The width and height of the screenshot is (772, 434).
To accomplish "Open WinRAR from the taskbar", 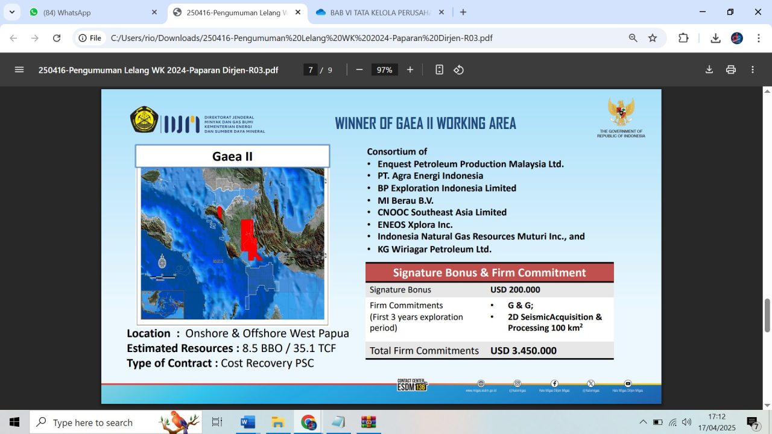I will 369,422.
